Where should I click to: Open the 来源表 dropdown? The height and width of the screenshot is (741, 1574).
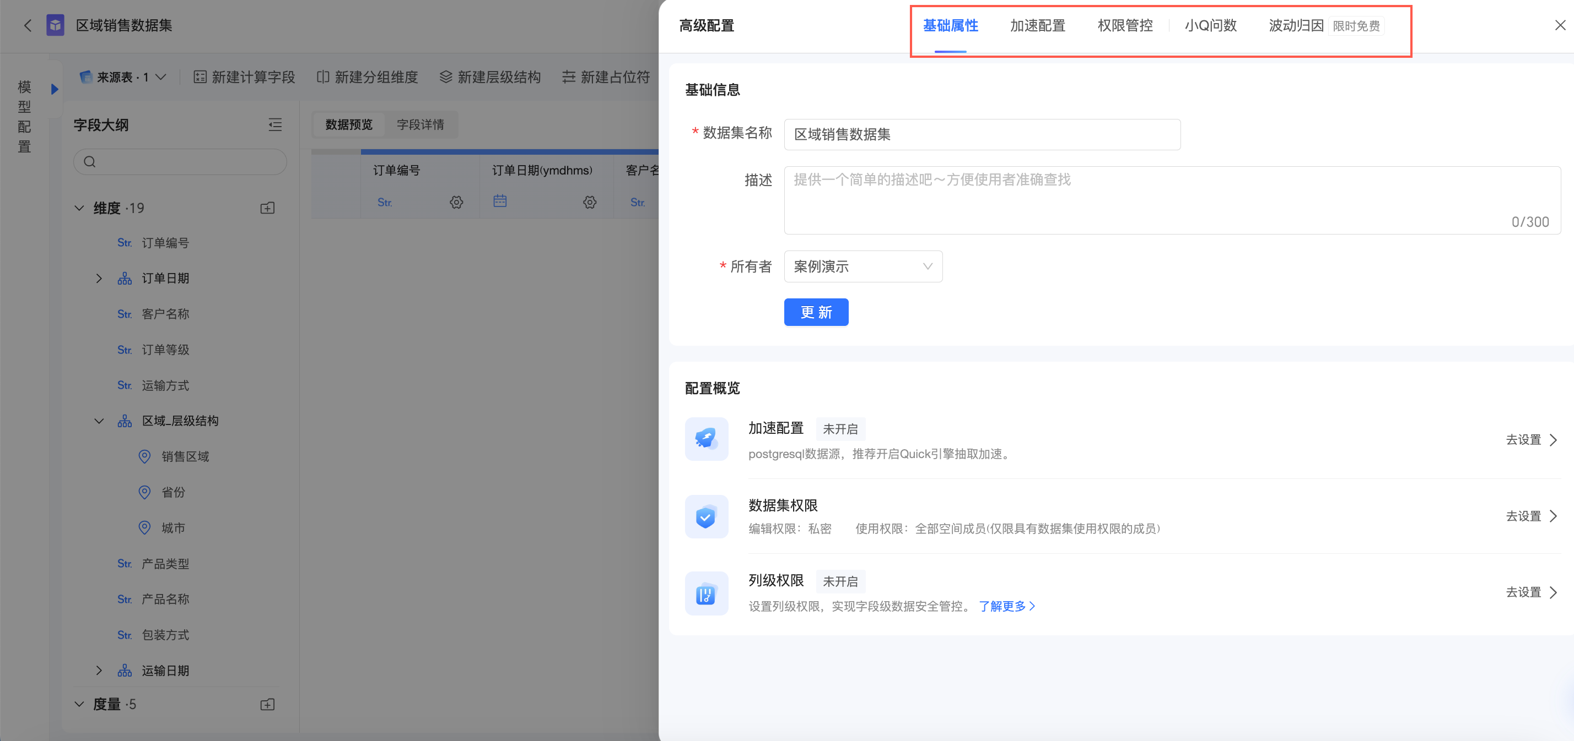[123, 77]
